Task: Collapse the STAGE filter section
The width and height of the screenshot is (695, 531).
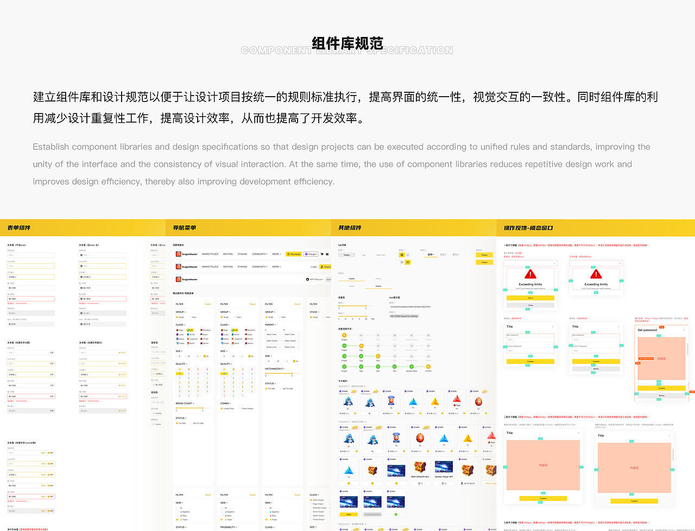Action: (314, 312)
